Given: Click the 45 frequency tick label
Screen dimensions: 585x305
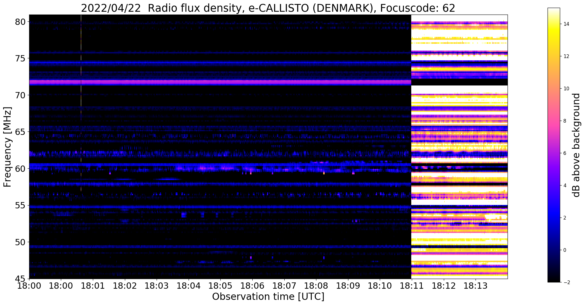Looking at the screenshot, I should click(x=20, y=279).
